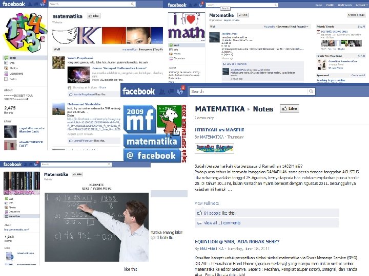The height and width of the screenshot is (276, 369).
Task: Click Share link under Yunita Puspitasari post
Action: (x=102, y=87)
